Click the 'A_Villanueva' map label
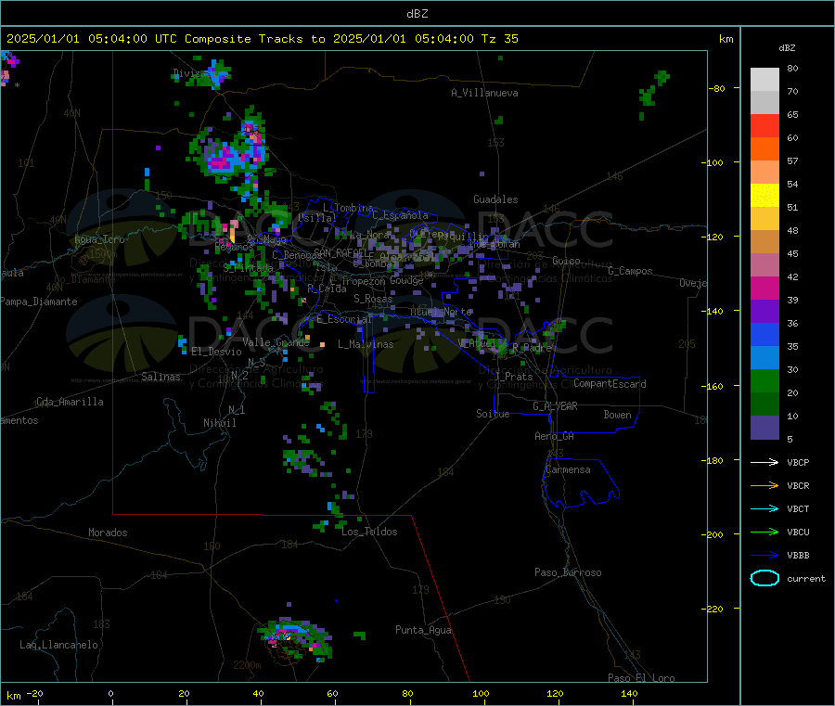This screenshot has width=835, height=706. 484,93
